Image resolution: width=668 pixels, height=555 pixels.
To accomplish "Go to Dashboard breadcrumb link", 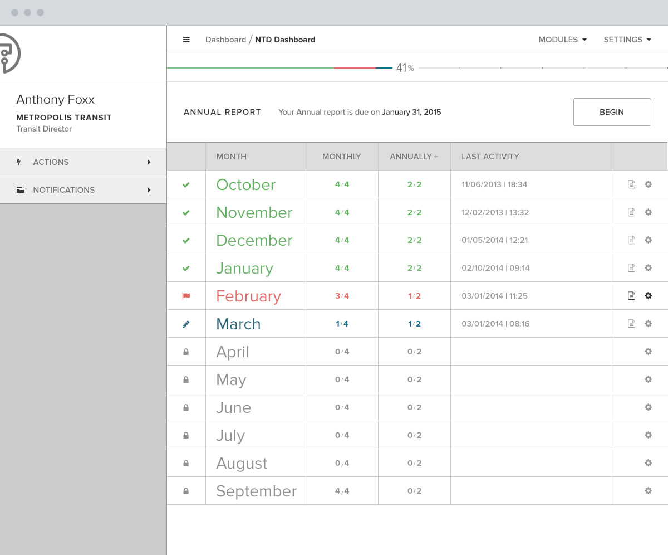I will (225, 40).
